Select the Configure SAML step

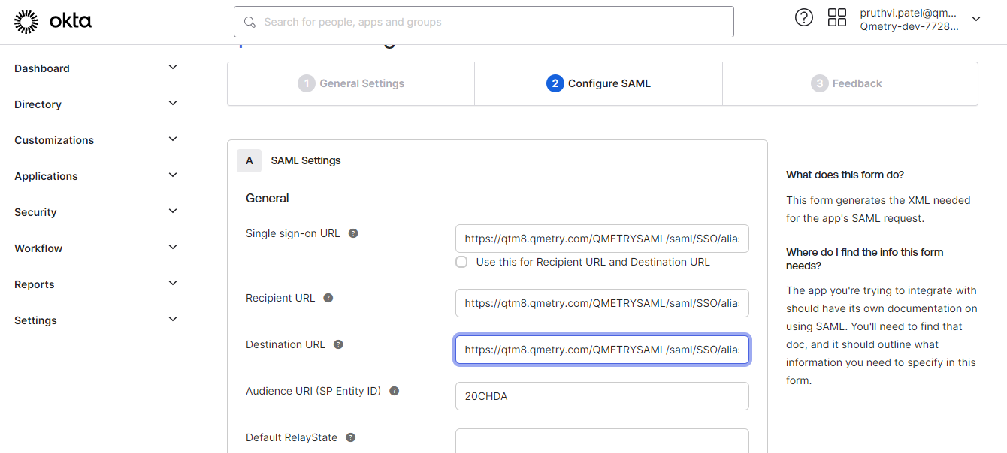599,83
